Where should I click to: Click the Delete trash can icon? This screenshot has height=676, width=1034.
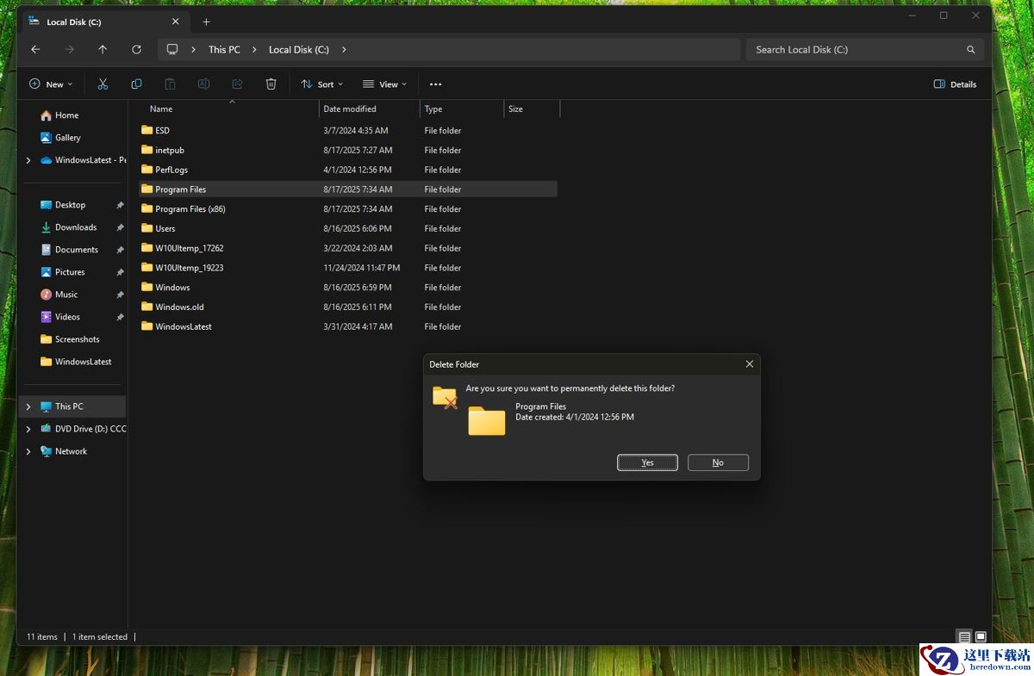coord(271,84)
